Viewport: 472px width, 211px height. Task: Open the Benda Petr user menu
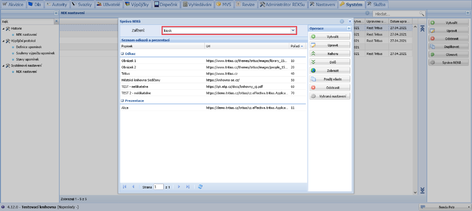[445, 207]
